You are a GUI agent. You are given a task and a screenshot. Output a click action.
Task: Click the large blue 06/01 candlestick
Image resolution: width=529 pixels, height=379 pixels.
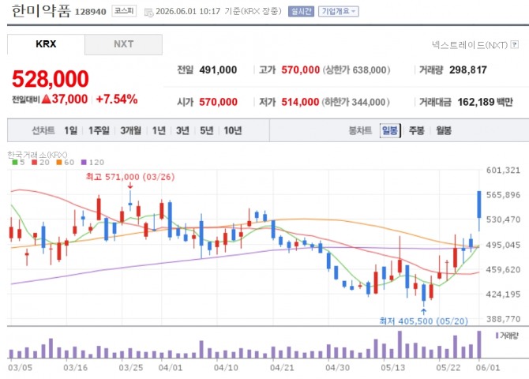click(479, 205)
